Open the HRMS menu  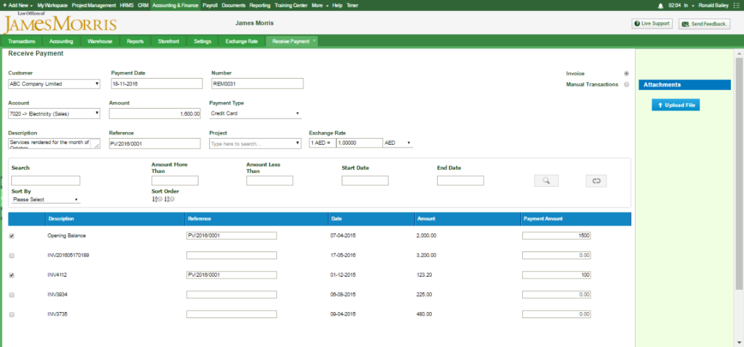126,5
